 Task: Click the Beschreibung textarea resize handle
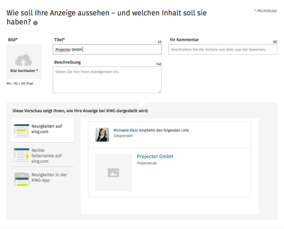tap(159, 91)
